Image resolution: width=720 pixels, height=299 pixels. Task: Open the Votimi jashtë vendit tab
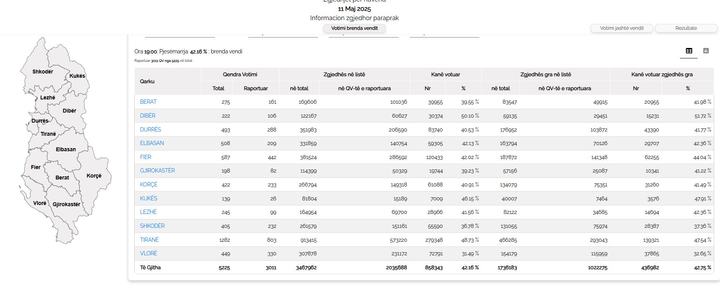coord(621,28)
